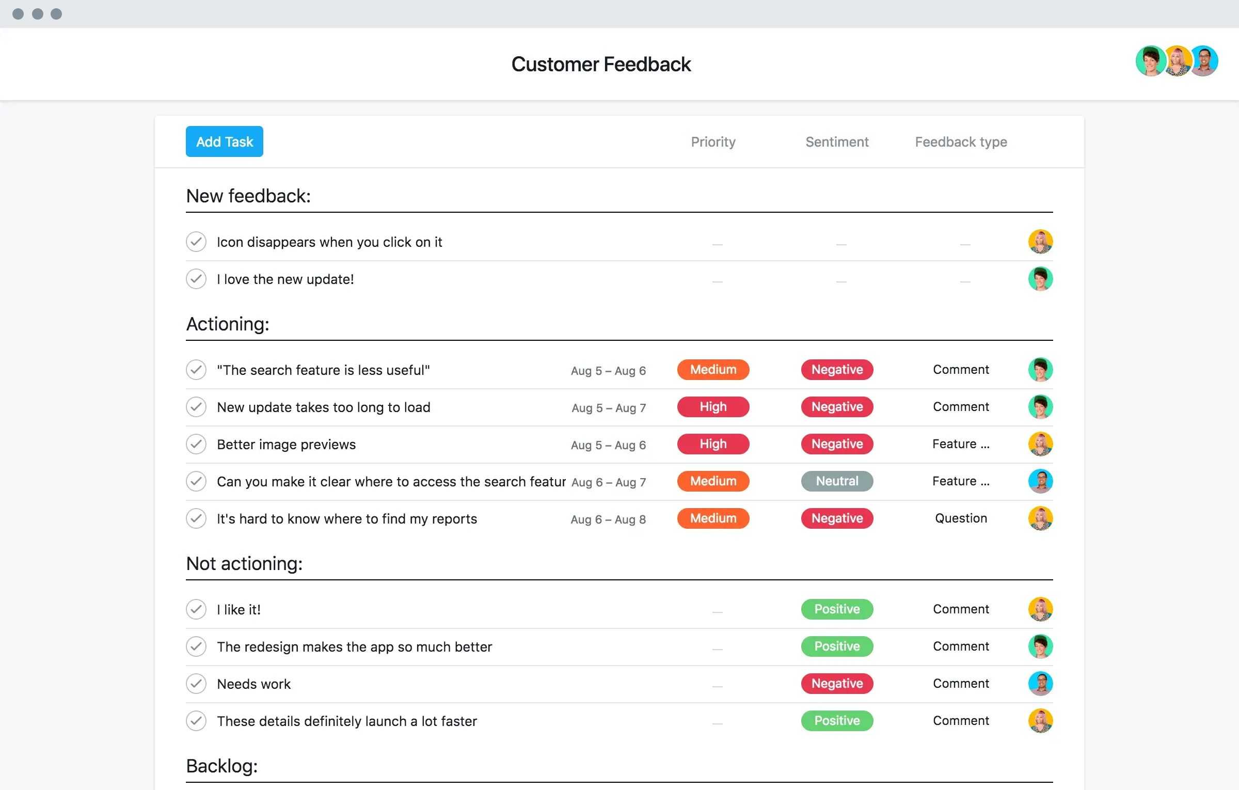Toggle checkbox for 'New update takes too long to load'
The image size is (1239, 790).
pos(196,406)
